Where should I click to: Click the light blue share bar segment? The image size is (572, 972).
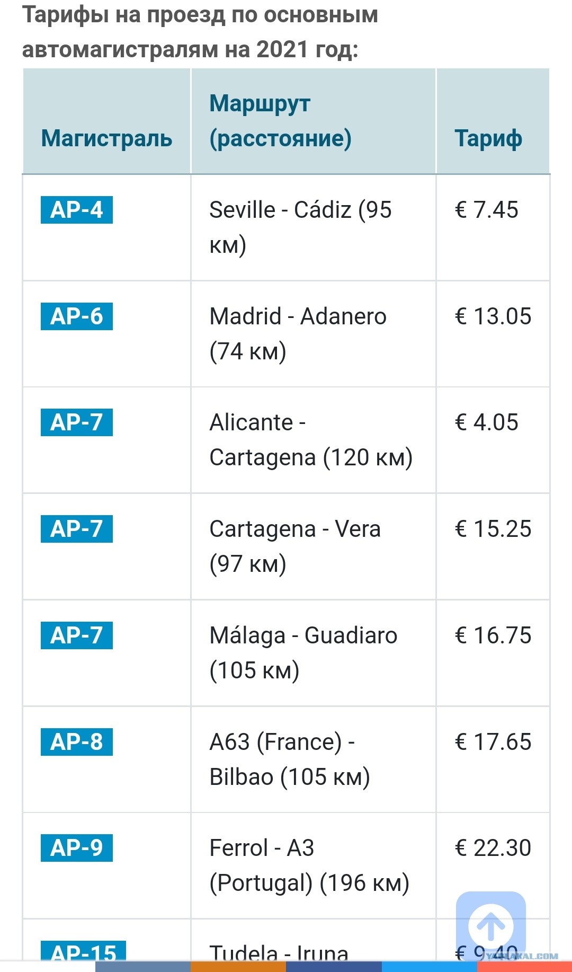[429, 967]
